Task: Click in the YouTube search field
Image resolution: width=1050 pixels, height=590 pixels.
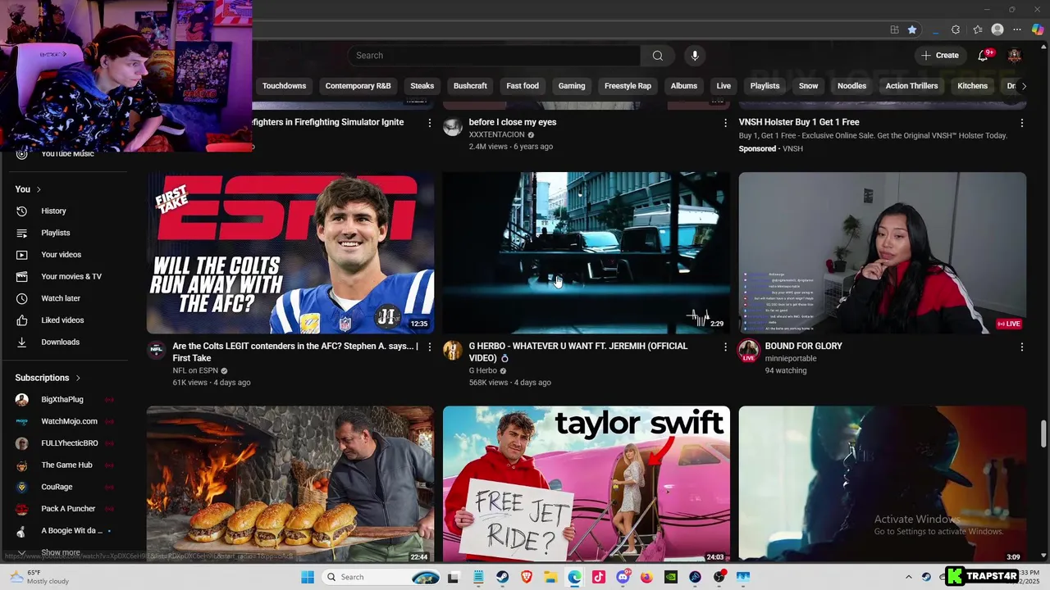Action: click(495, 56)
